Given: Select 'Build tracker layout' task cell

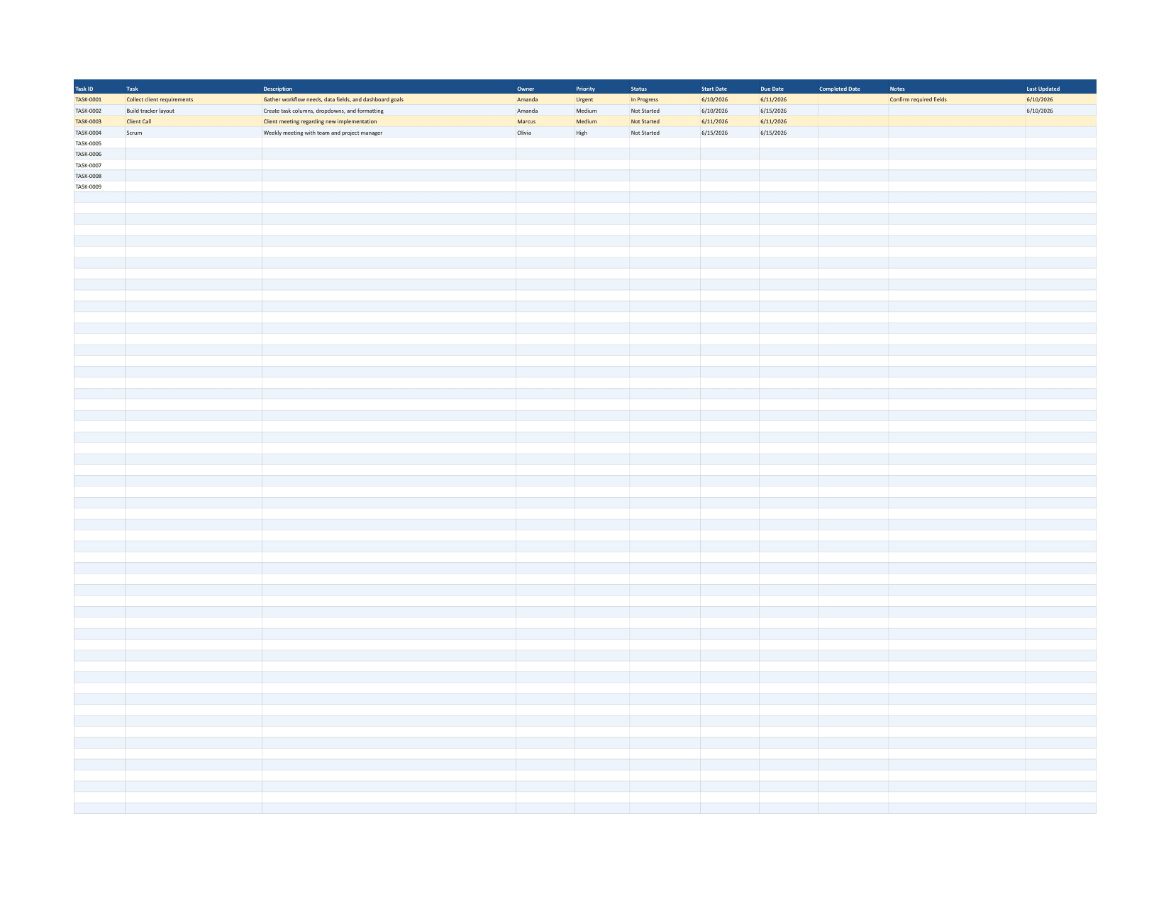Looking at the screenshot, I should [x=194, y=111].
